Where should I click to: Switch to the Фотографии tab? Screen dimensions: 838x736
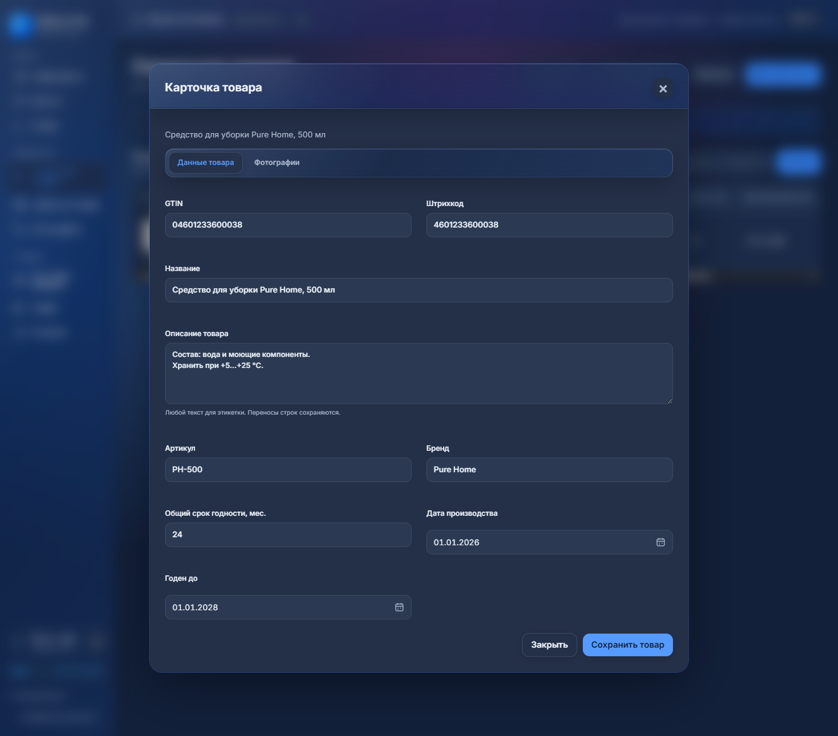[x=277, y=163]
